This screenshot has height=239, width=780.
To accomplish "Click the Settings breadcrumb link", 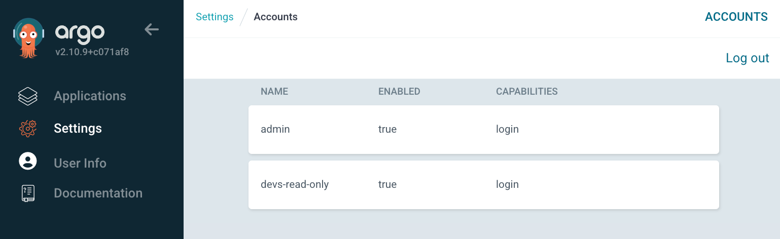I will [x=215, y=17].
